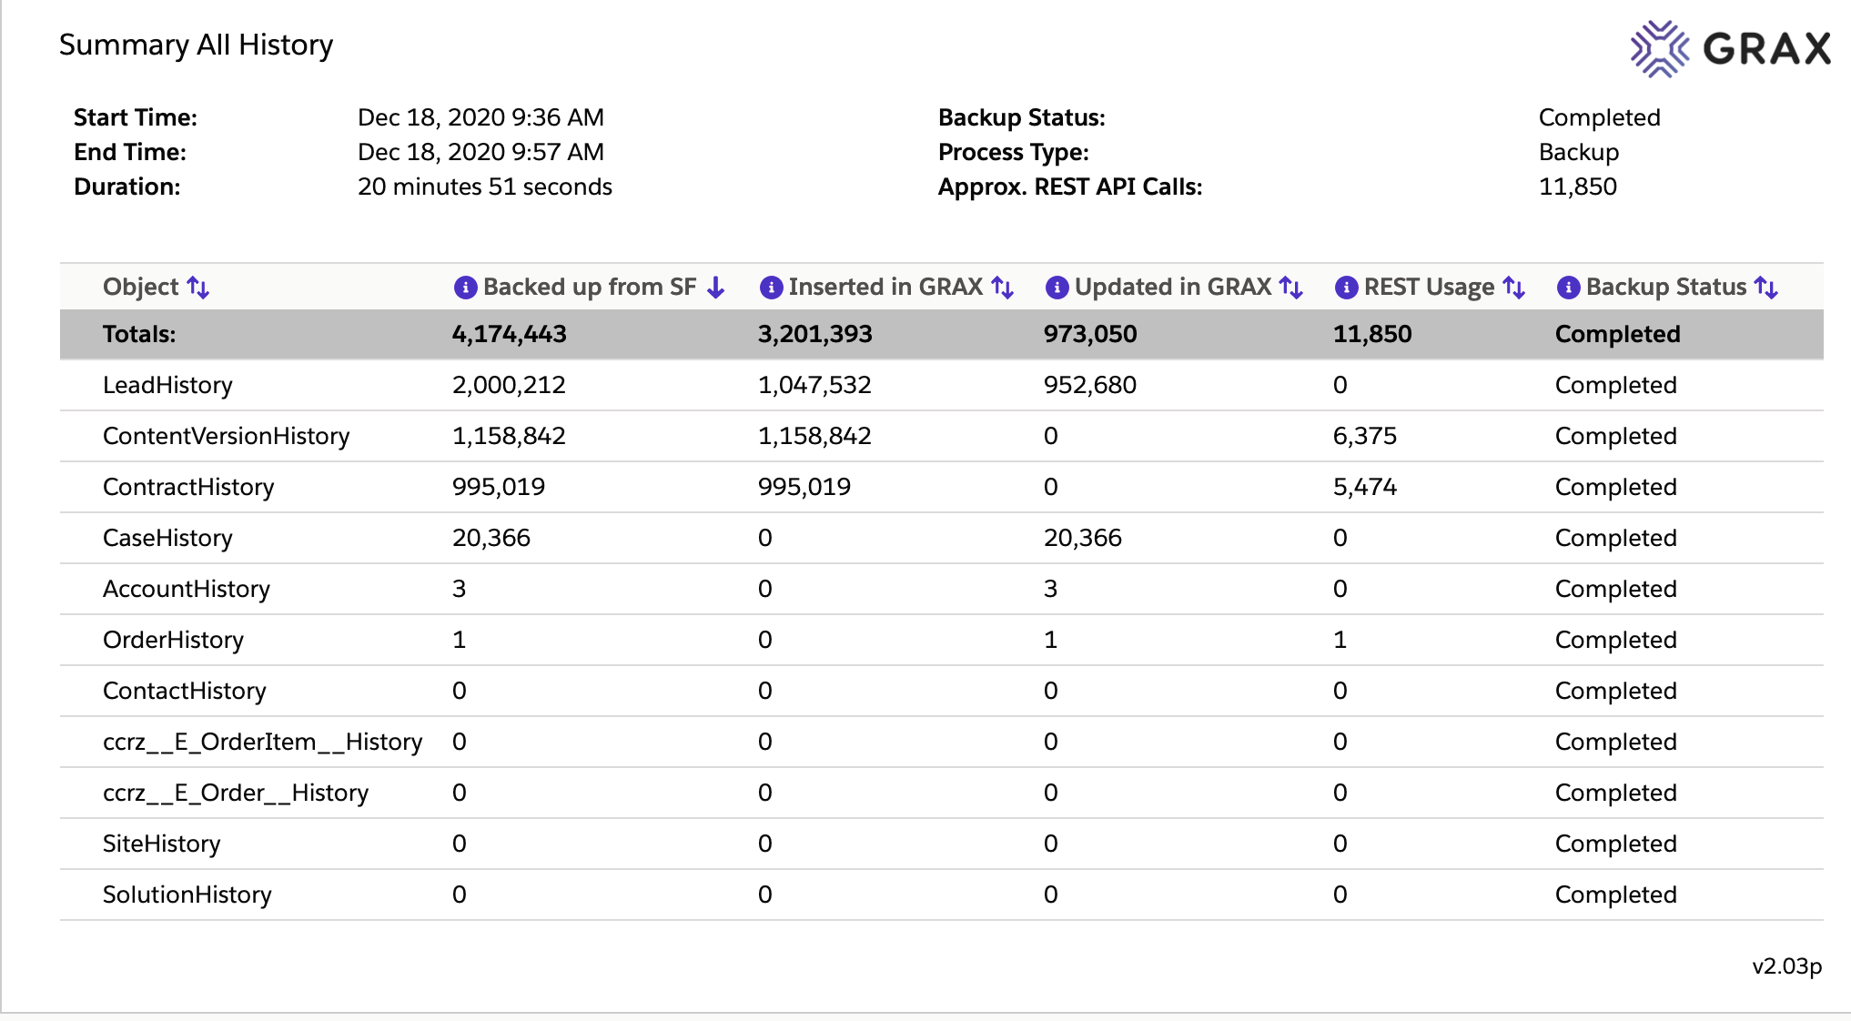The image size is (1851, 1021).
Task: Toggle sort arrows on Updated in GRAX
Action: point(1291,288)
